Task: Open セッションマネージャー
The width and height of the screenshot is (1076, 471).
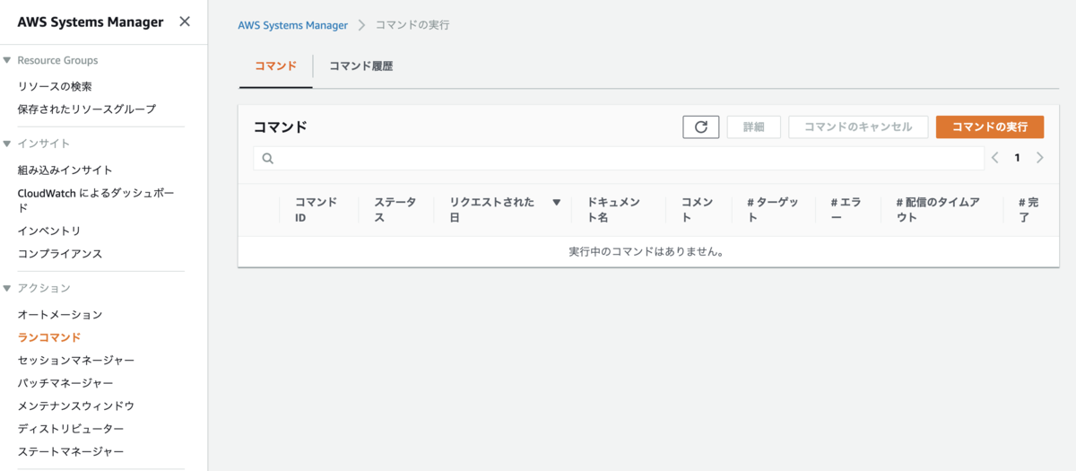Action: (x=76, y=361)
